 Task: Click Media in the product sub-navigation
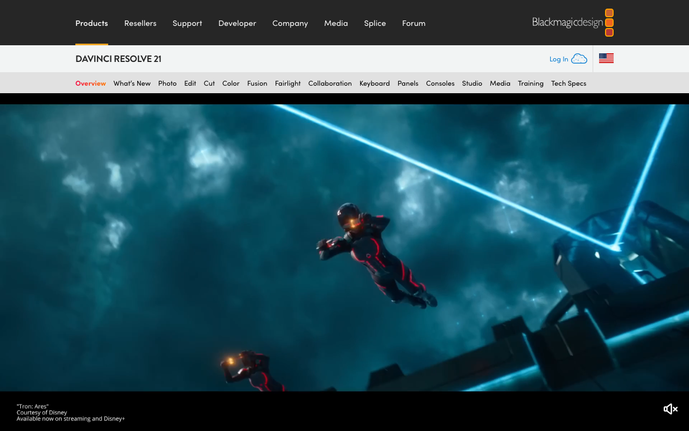tap(500, 84)
